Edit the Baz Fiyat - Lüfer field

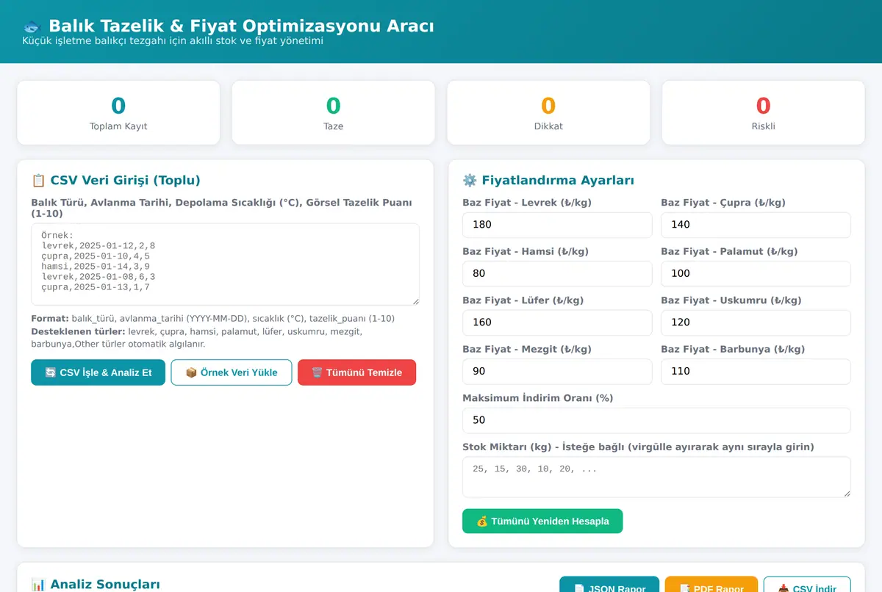[x=557, y=322]
